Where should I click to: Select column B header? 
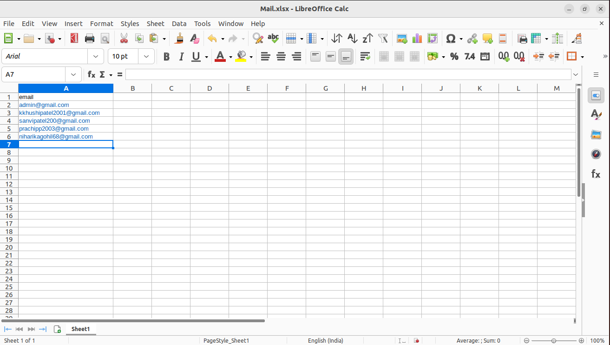[x=132, y=88]
